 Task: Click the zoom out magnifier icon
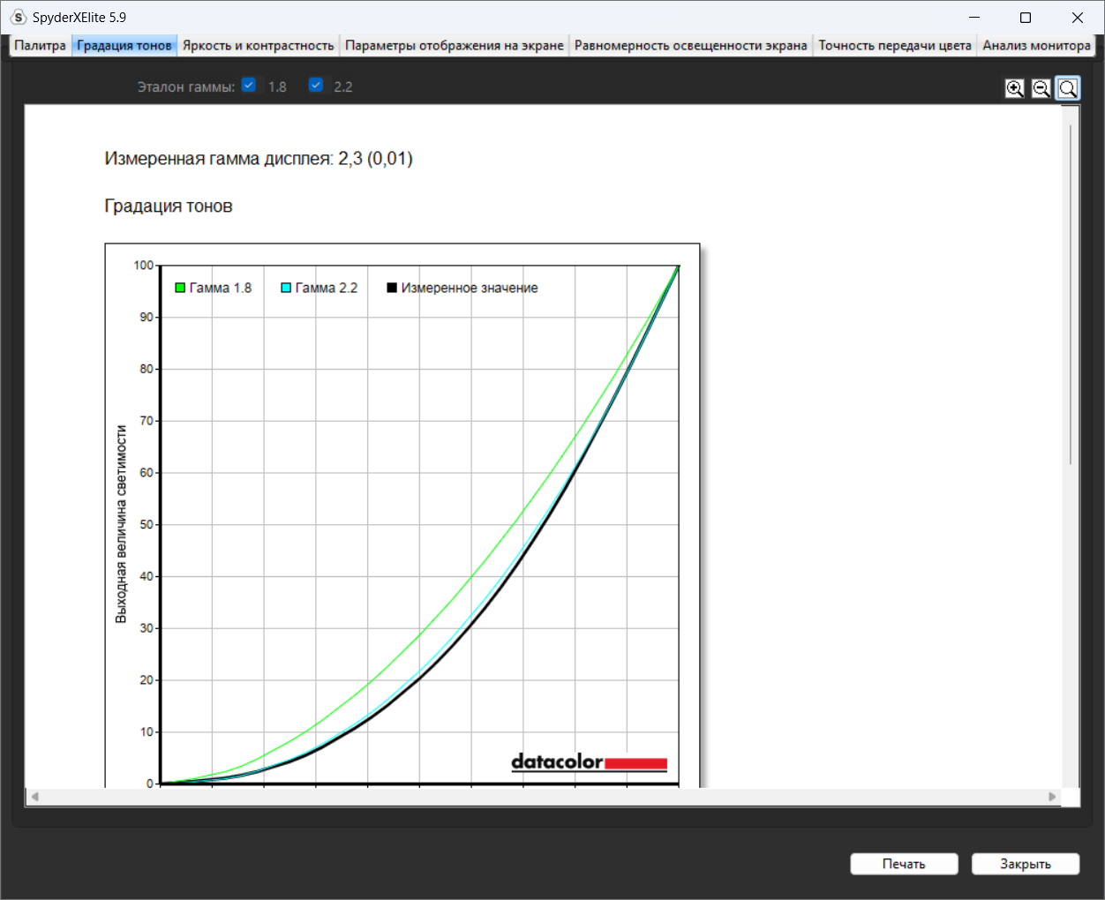pyautogui.click(x=1041, y=88)
